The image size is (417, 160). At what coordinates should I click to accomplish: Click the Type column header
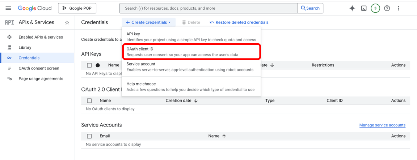[x=270, y=101]
